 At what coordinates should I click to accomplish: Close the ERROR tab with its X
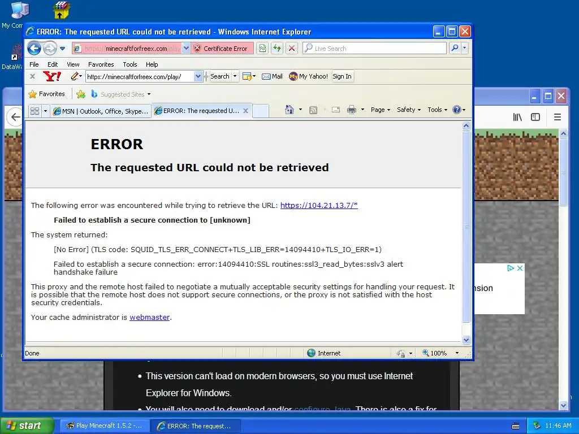(245, 111)
